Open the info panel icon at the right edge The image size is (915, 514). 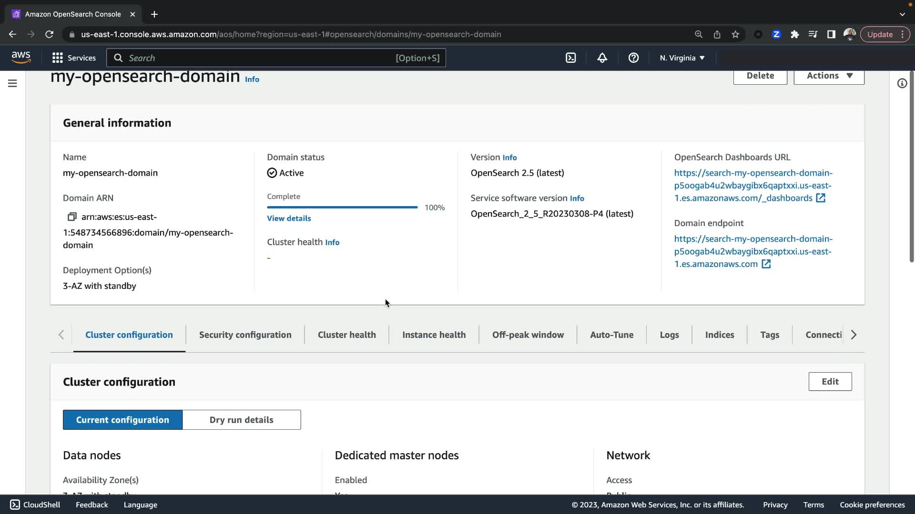(902, 84)
